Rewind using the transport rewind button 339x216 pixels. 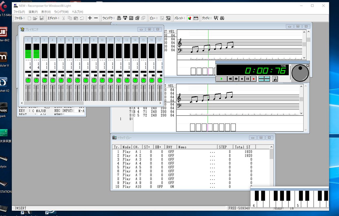click(231, 79)
